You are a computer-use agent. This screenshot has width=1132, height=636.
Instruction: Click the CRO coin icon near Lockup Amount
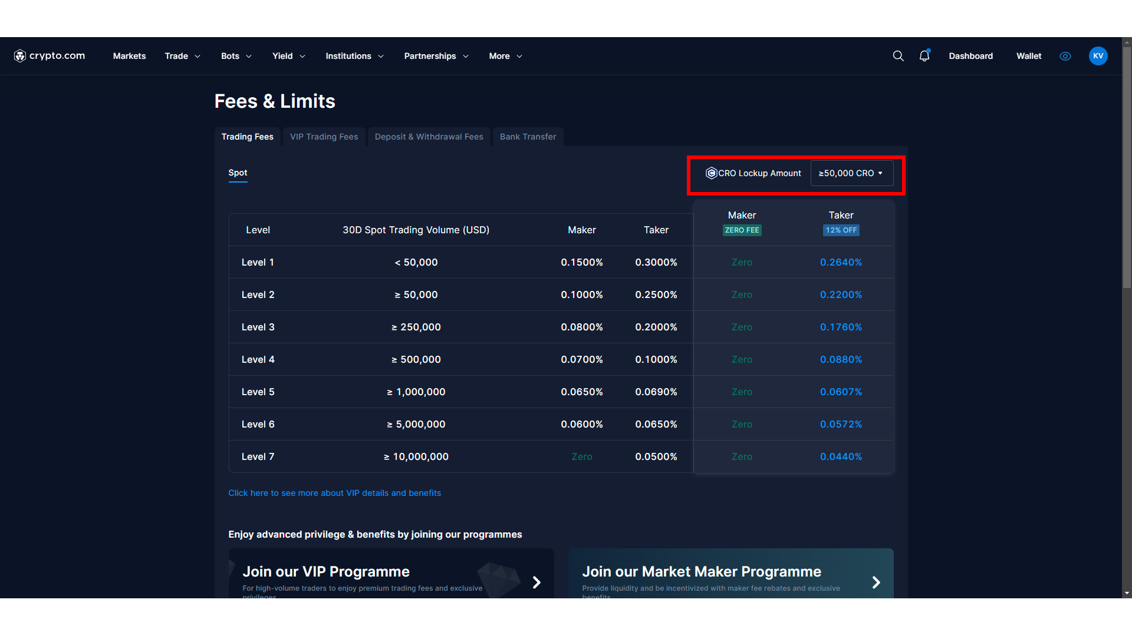[x=711, y=173]
